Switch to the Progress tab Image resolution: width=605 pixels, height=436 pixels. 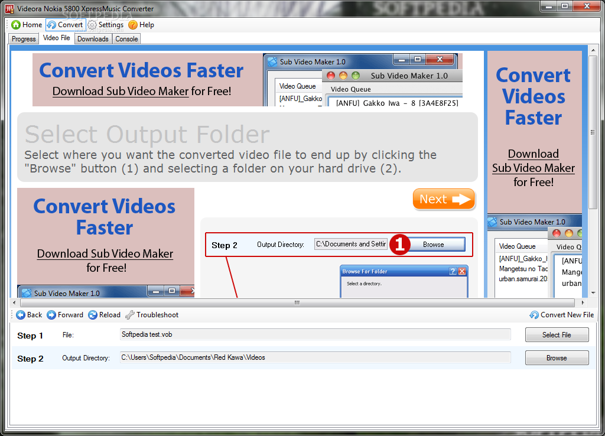tap(24, 38)
